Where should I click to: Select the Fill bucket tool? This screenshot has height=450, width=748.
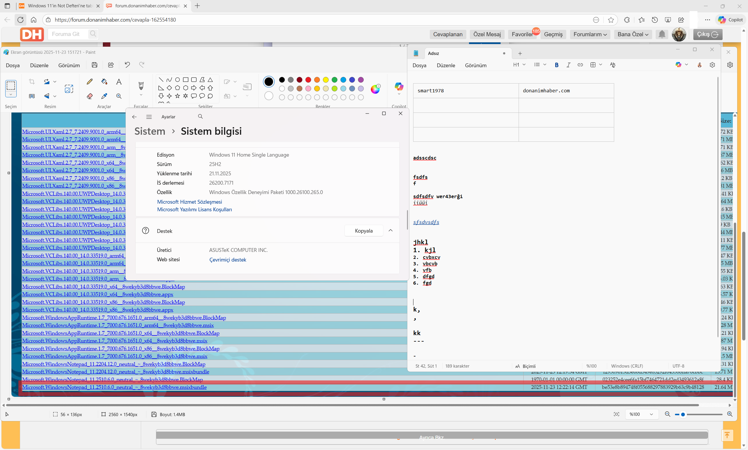pos(104,82)
